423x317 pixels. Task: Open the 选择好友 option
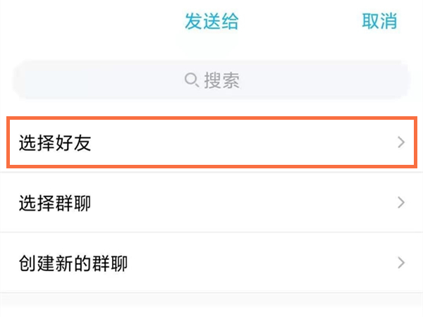[211, 143]
